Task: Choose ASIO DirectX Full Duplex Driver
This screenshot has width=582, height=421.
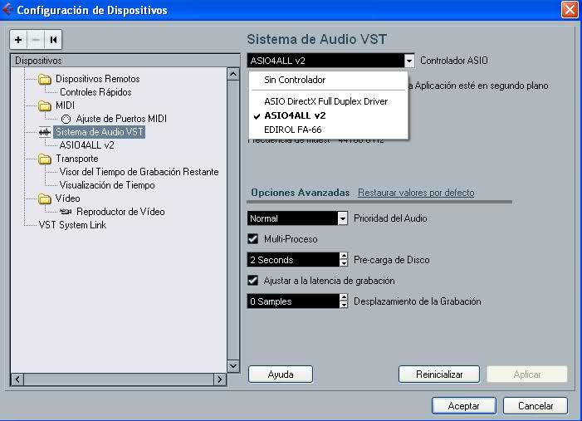Action: pyautogui.click(x=328, y=101)
